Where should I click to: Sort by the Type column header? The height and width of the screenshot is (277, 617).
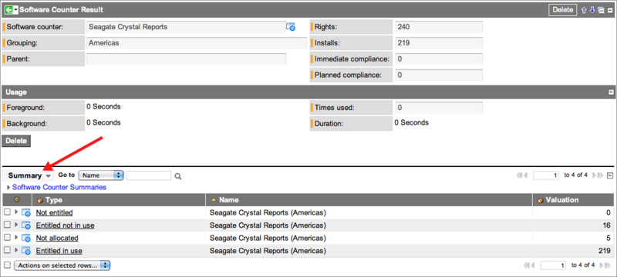coord(54,200)
